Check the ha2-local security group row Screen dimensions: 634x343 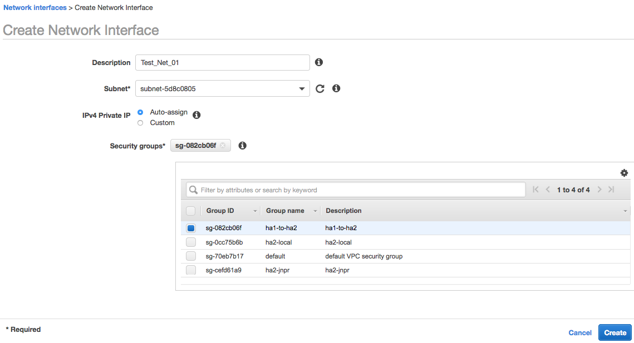click(x=191, y=242)
